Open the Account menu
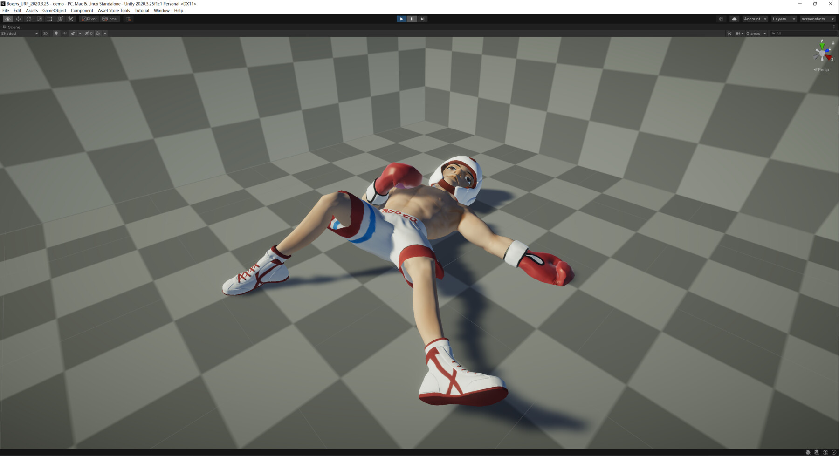839x456 pixels. [x=754, y=19]
